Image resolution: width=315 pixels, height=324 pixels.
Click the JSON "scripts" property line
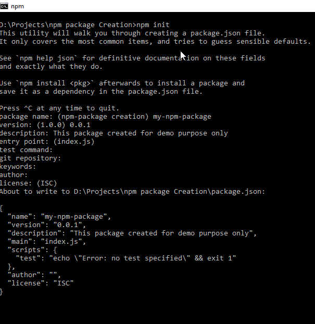(32, 250)
